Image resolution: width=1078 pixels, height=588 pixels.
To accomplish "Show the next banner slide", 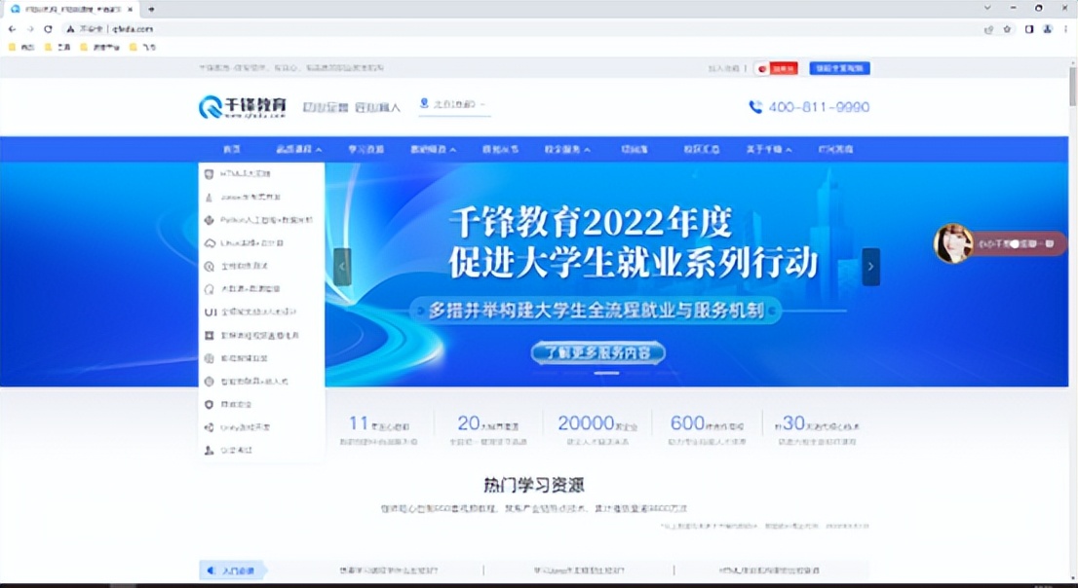I will [870, 267].
